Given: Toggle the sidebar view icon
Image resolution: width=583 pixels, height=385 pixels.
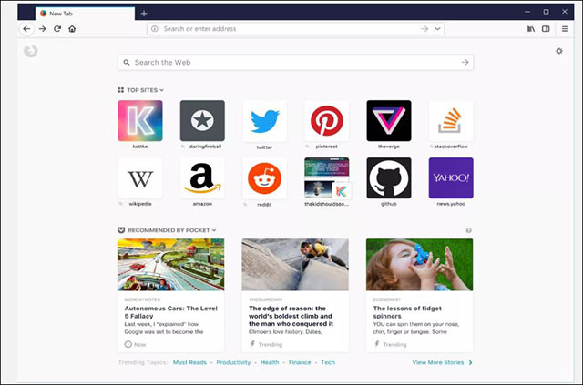Looking at the screenshot, I should point(546,29).
